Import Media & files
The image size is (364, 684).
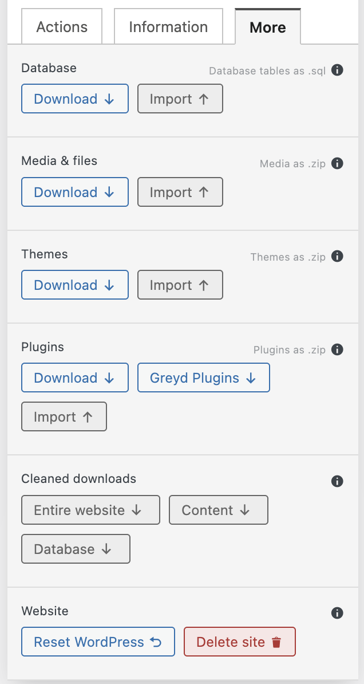coord(180,192)
